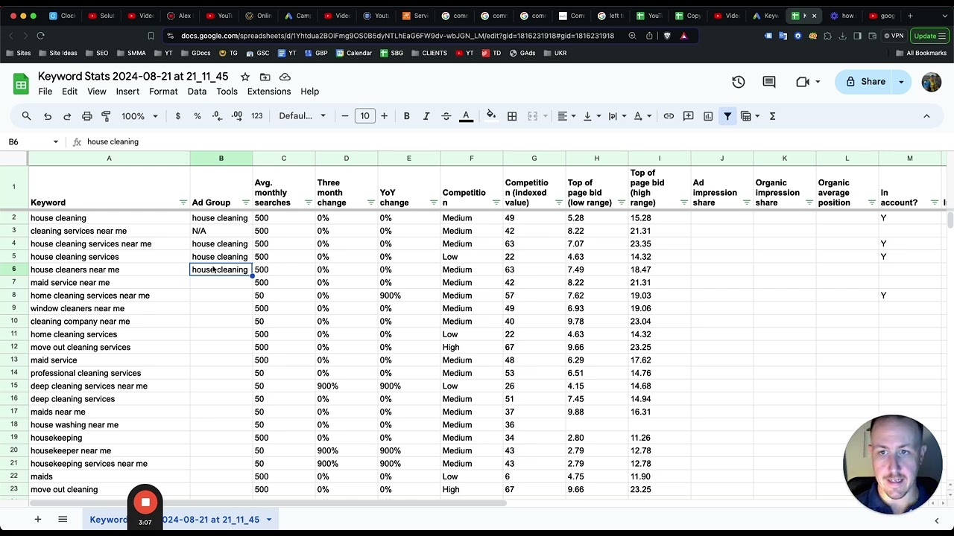Open the Keyword column filter dropdown
Image resolution: width=954 pixels, height=536 pixels.
point(183,202)
